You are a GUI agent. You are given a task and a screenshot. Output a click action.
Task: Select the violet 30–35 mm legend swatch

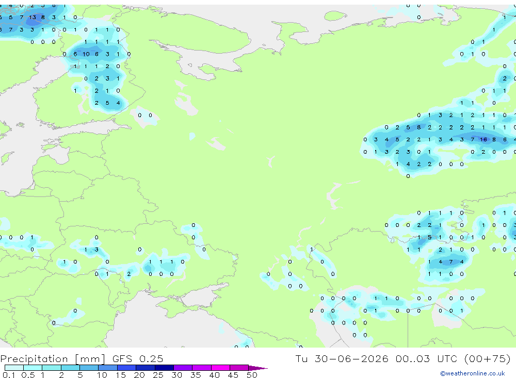point(183,368)
